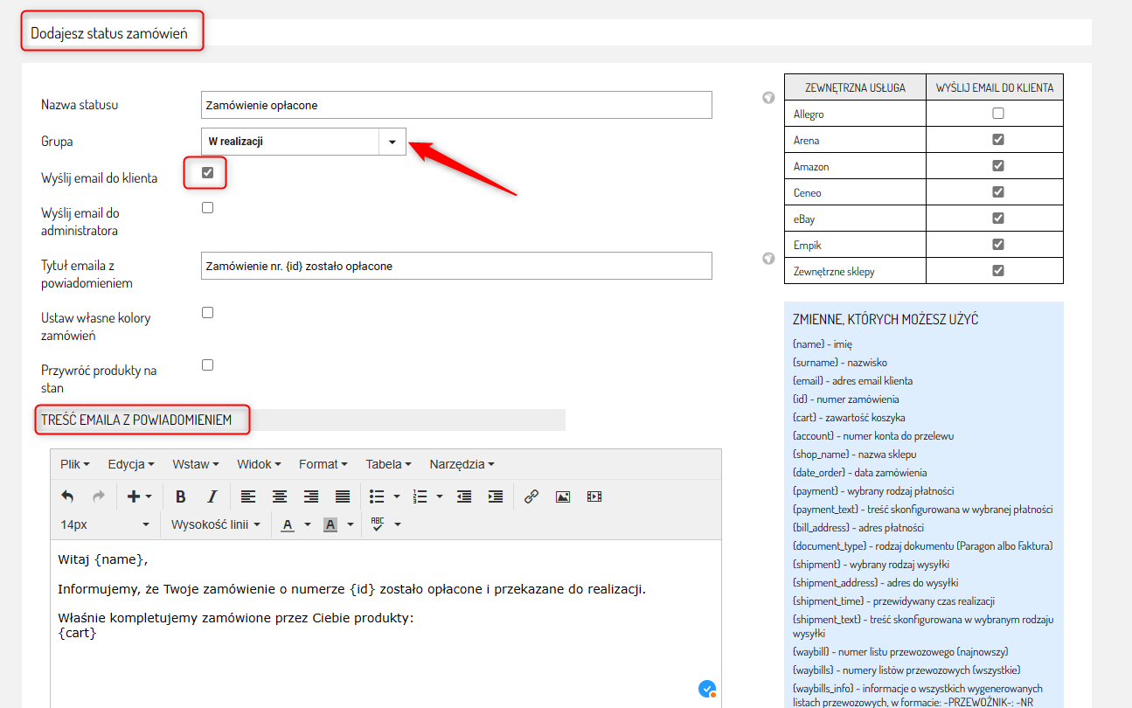Click '{email} - adres email klienta' variable
Screen dimensions: 1132x708
(852, 381)
